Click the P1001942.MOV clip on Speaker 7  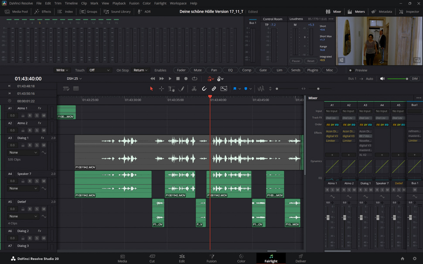tap(113, 184)
